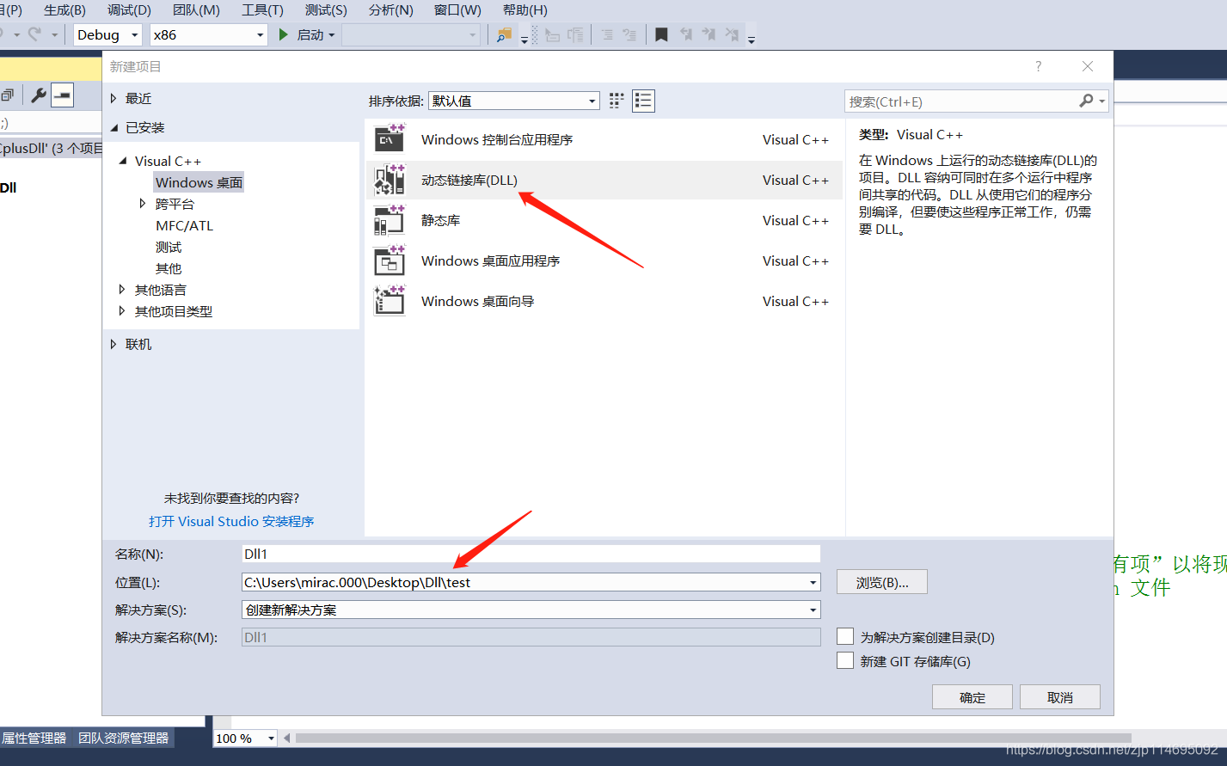
Task: Go to previous bookmark icon
Action: (685, 34)
